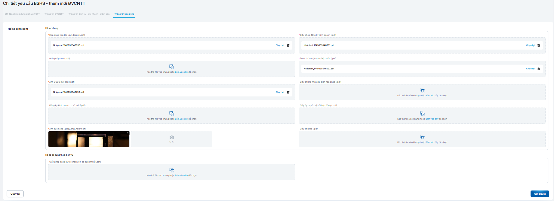Click Bấm vào đây under Giấy phép con
Screen dimensions: 554x201
pyautogui.click(x=181, y=72)
